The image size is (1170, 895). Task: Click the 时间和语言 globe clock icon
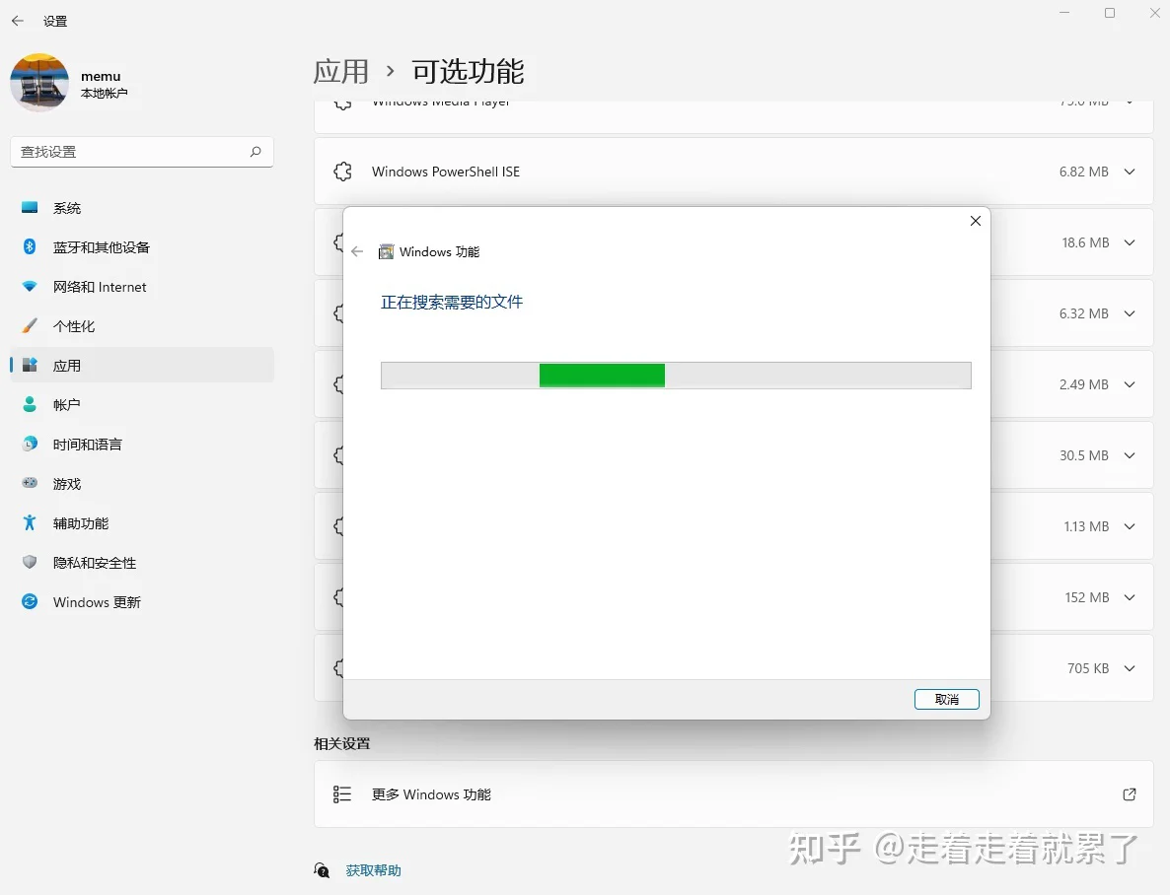click(29, 444)
